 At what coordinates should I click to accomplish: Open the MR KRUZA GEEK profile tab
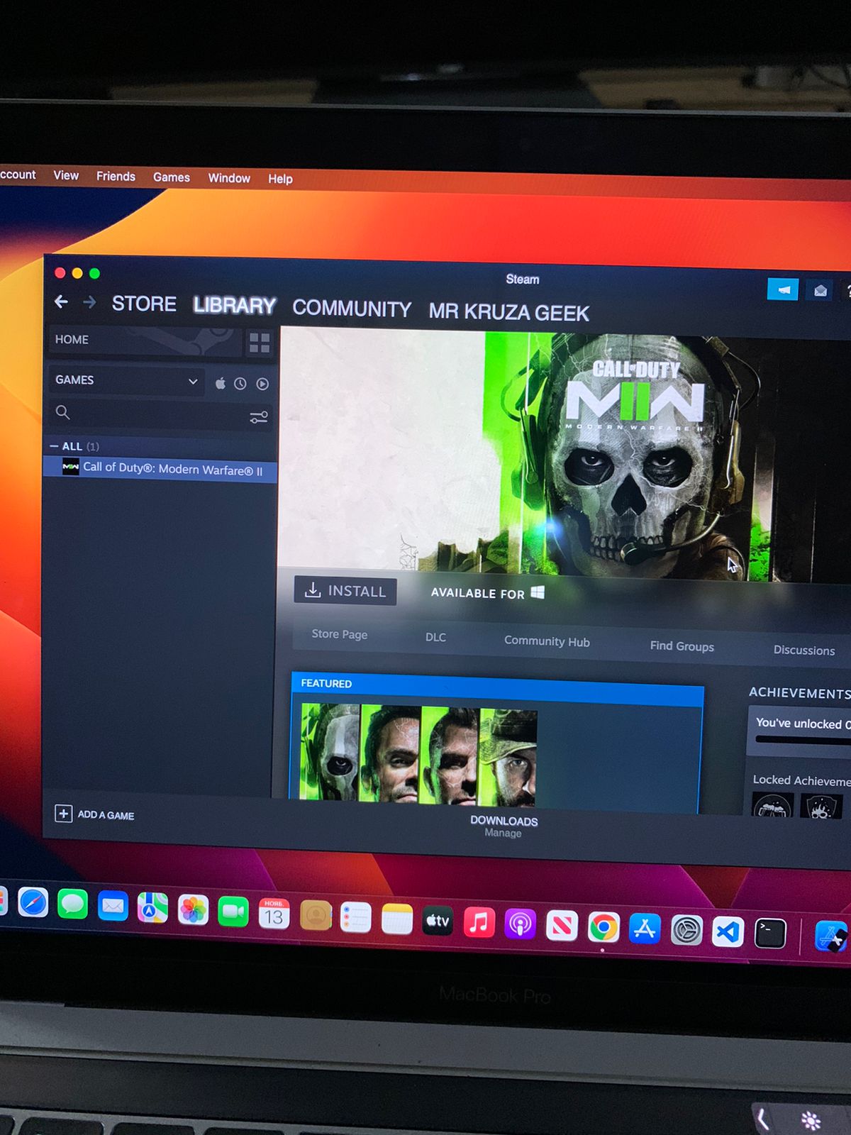pyautogui.click(x=508, y=313)
